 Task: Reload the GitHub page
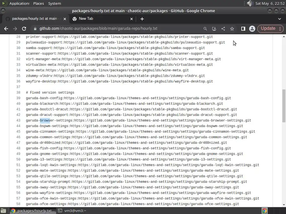[24, 29]
